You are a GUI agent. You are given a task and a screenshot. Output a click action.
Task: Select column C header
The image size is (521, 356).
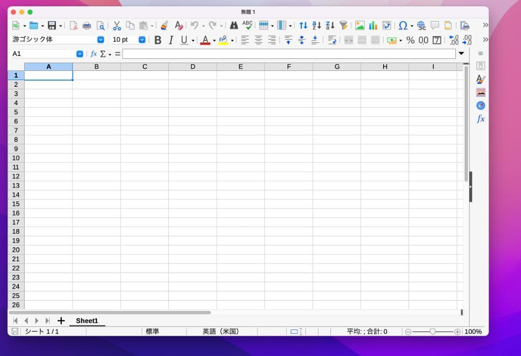point(145,67)
